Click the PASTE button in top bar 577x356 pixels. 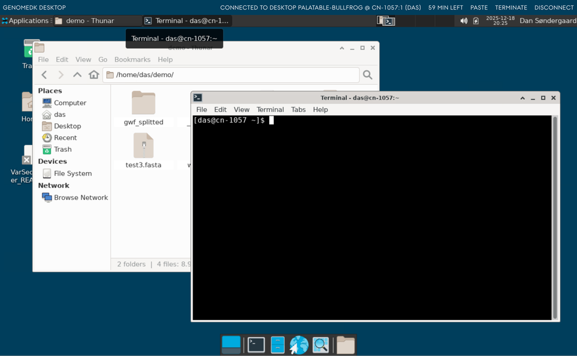pyautogui.click(x=478, y=8)
